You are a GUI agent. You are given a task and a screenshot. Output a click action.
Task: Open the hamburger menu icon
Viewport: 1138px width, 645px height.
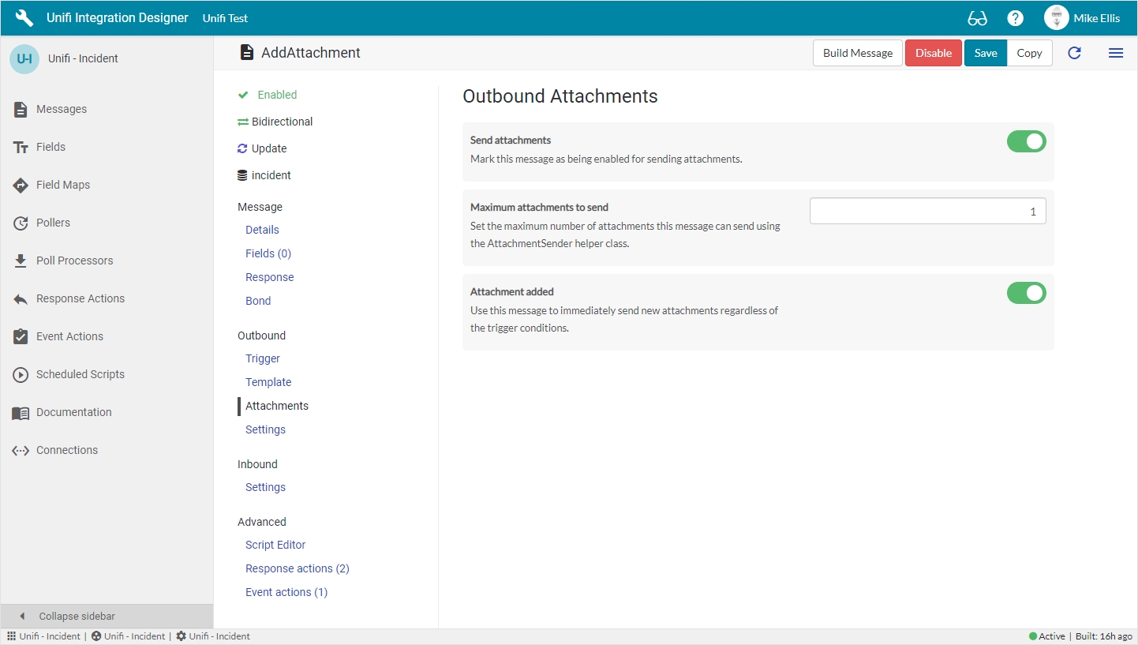pos(1115,53)
